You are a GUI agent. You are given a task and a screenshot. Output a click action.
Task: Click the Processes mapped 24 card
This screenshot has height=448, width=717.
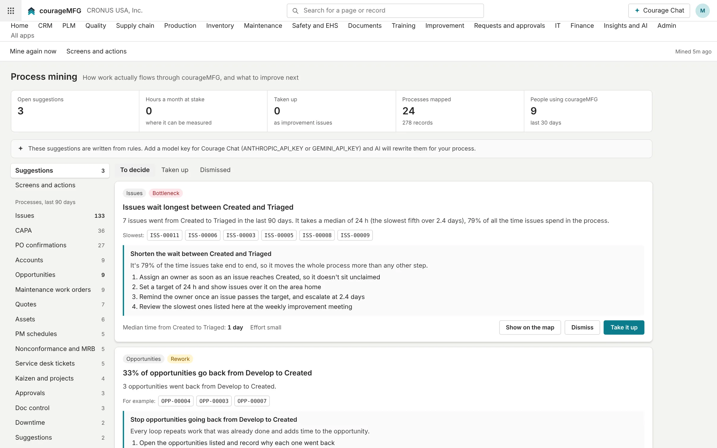coord(460,111)
